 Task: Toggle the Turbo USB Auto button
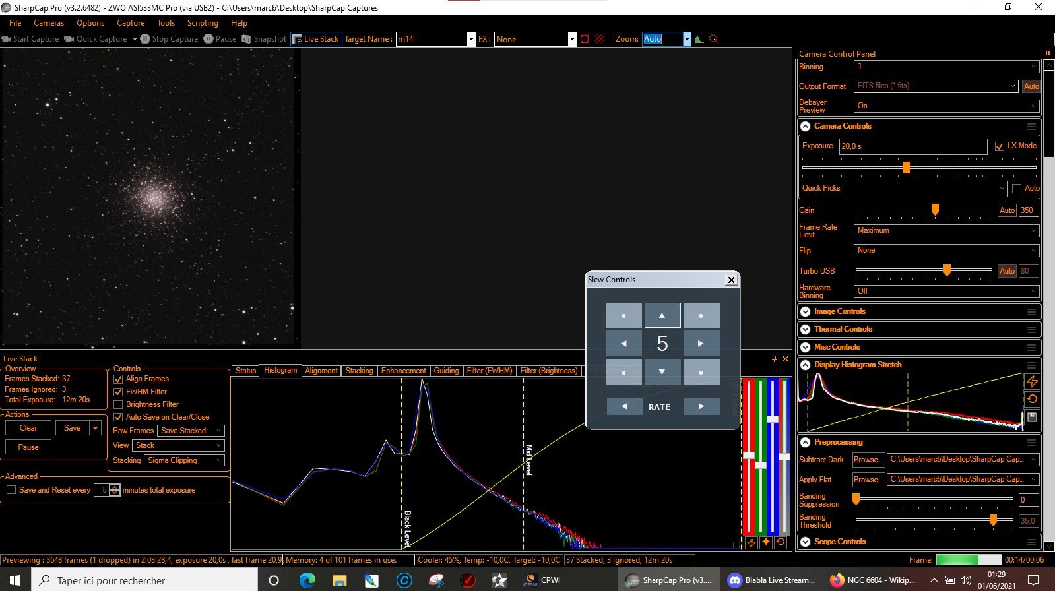click(1007, 271)
